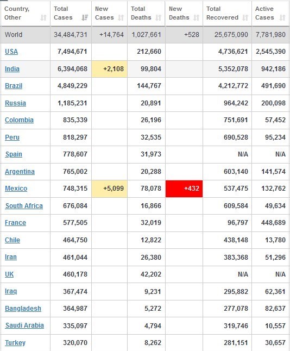Screen dimensions: 290x351
Task: Open the Turkey country page
Action: click(15, 343)
